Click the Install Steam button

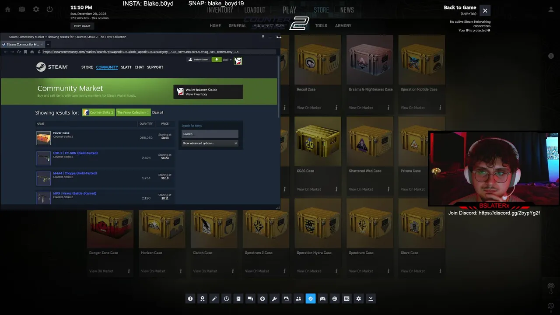199,59
